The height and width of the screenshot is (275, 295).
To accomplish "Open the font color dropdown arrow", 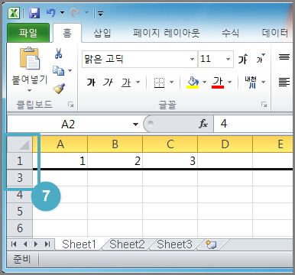I will coord(229,82).
